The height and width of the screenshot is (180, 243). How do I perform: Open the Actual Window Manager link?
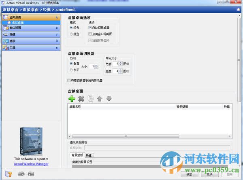(x=31, y=164)
